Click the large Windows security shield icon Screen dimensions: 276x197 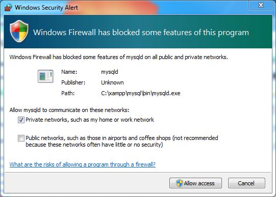coord(19,31)
